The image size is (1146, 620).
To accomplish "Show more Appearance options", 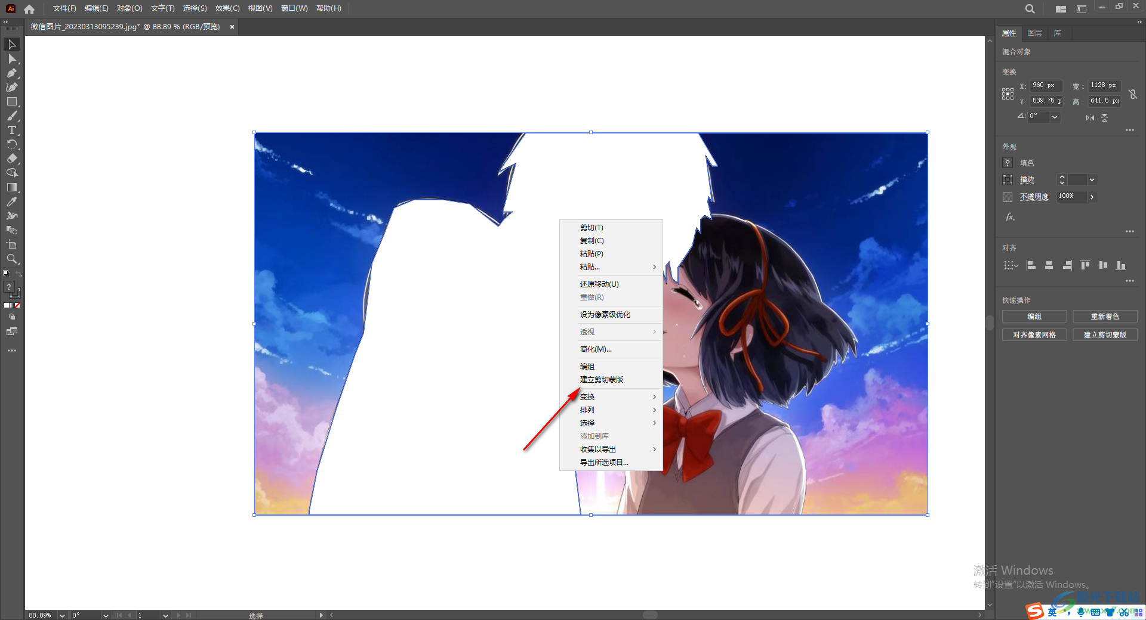I will pyautogui.click(x=1130, y=231).
